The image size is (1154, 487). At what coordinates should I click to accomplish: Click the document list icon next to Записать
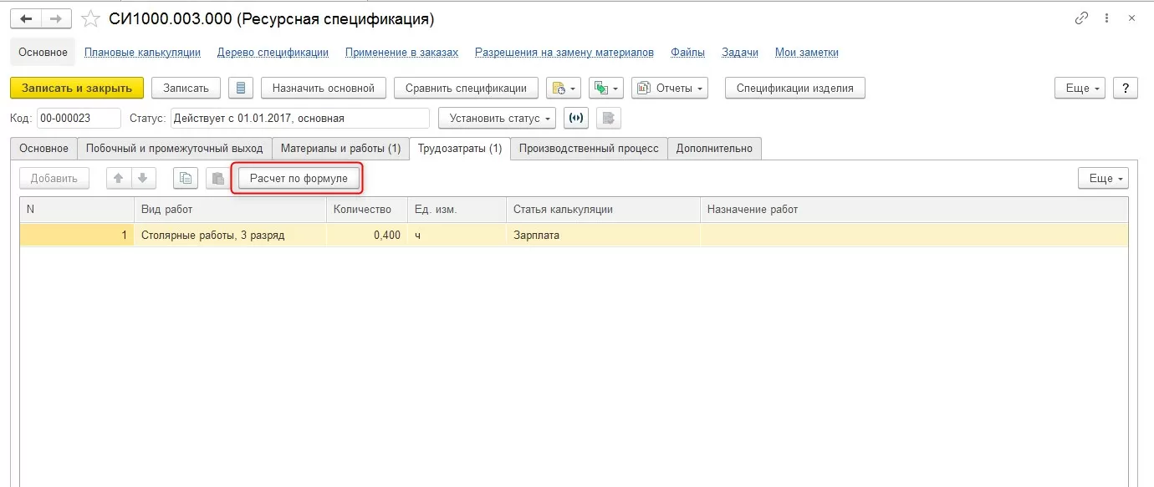pos(241,88)
